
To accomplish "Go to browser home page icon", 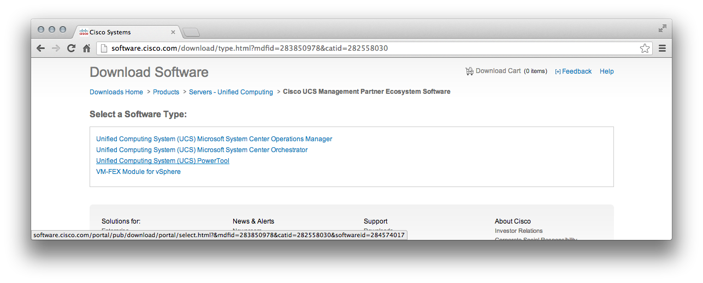I will pos(86,49).
